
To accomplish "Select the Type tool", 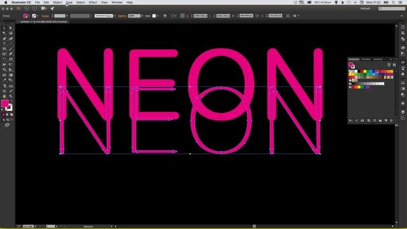I will coord(4,44).
